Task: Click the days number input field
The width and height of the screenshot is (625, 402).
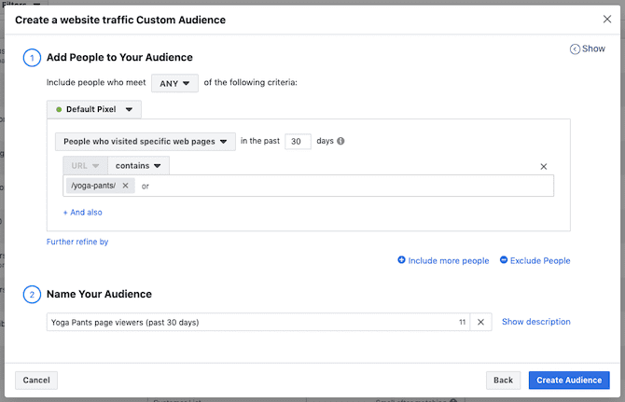Action: (298, 142)
